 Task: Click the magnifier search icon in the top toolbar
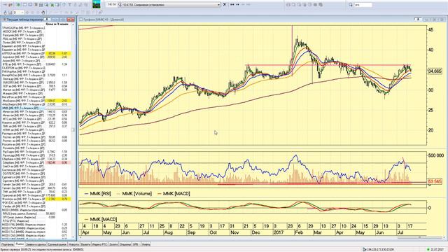point(351,5)
